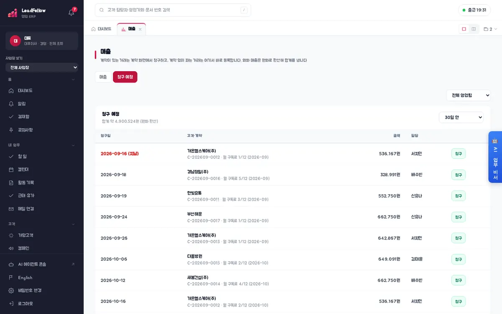Click the 근태·휴가 checkmark icon
The width and height of the screenshot is (502, 314).
click(x=11, y=196)
